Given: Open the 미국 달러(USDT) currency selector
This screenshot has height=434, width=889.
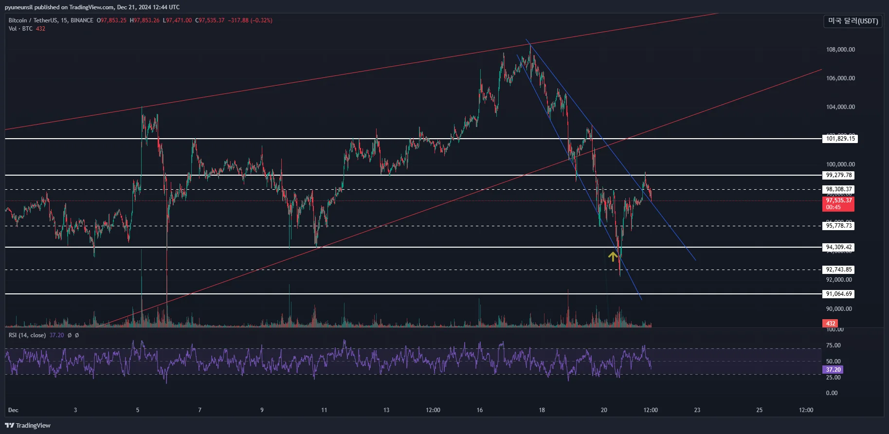Looking at the screenshot, I should pos(853,21).
